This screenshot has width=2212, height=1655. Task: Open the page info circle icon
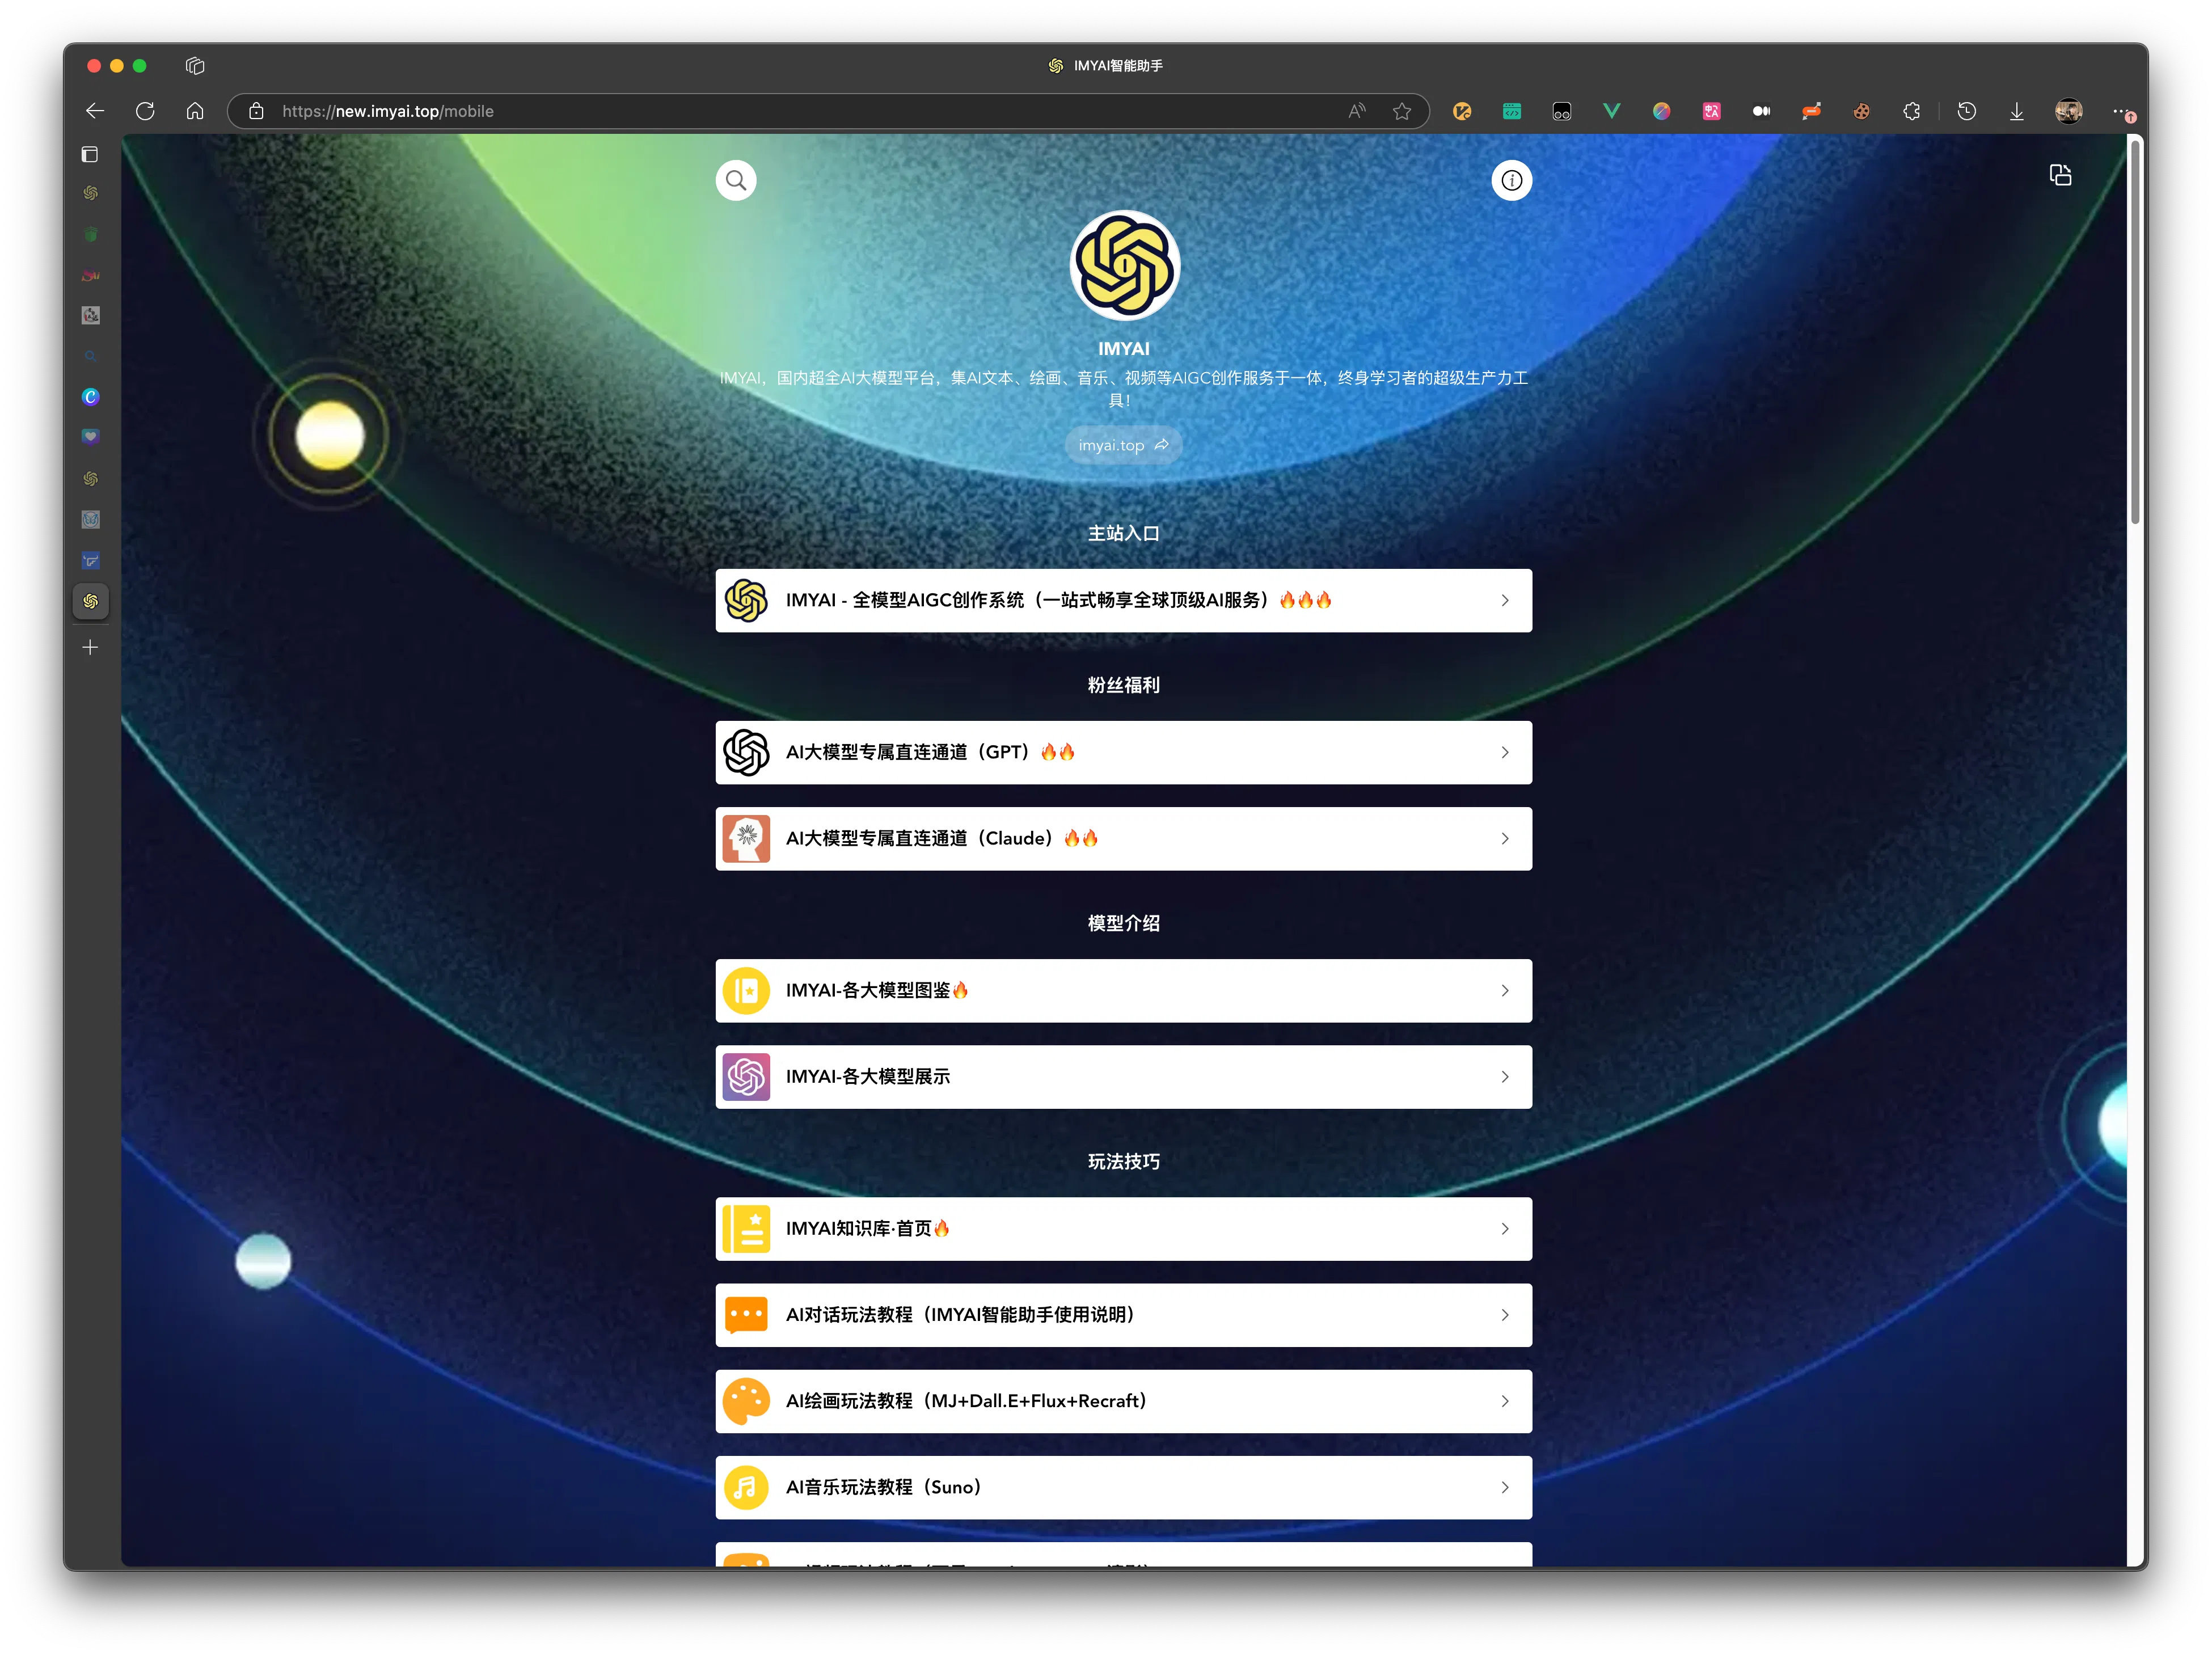point(1511,181)
